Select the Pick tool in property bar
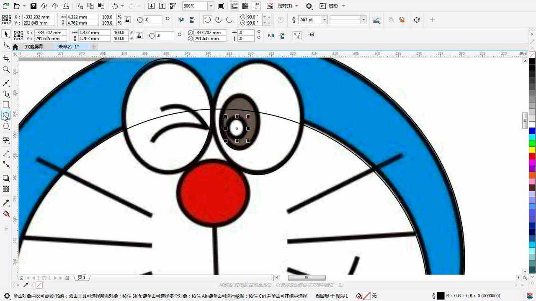This screenshot has width=536, height=301. click(6, 34)
